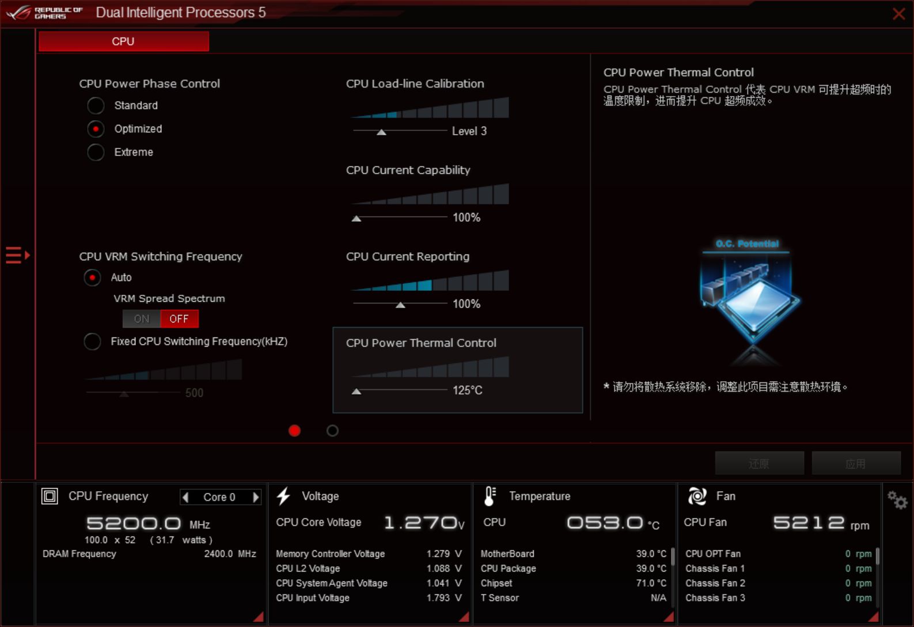
Task: Expand the Temperature panel corner arrow
Action: (x=669, y=617)
